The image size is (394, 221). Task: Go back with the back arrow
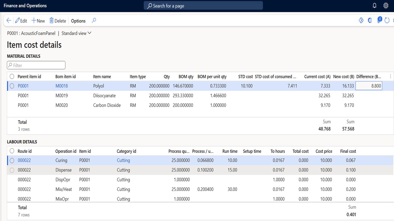click(x=9, y=21)
